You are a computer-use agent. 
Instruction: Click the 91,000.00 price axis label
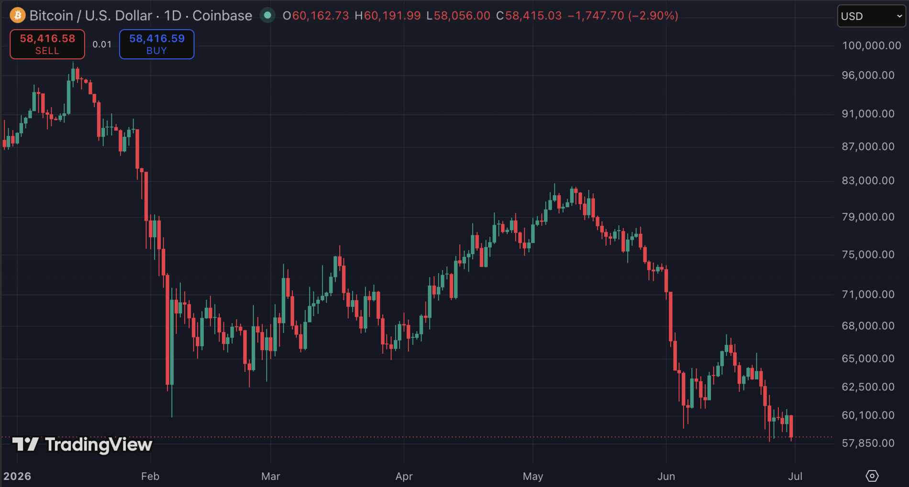coord(868,114)
